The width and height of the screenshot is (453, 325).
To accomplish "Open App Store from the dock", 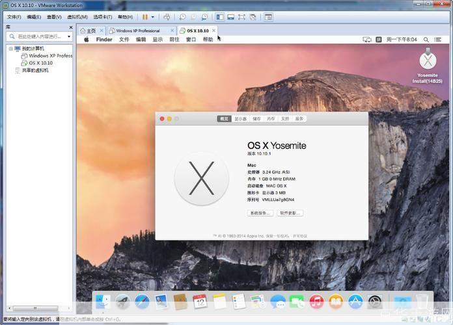I will (355, 302).
